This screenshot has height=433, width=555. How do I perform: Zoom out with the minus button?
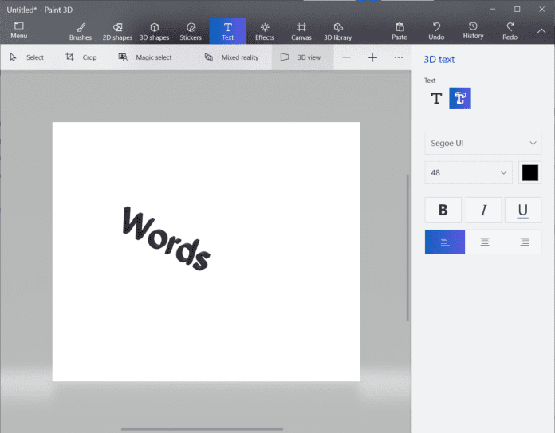tap(347, 57)
